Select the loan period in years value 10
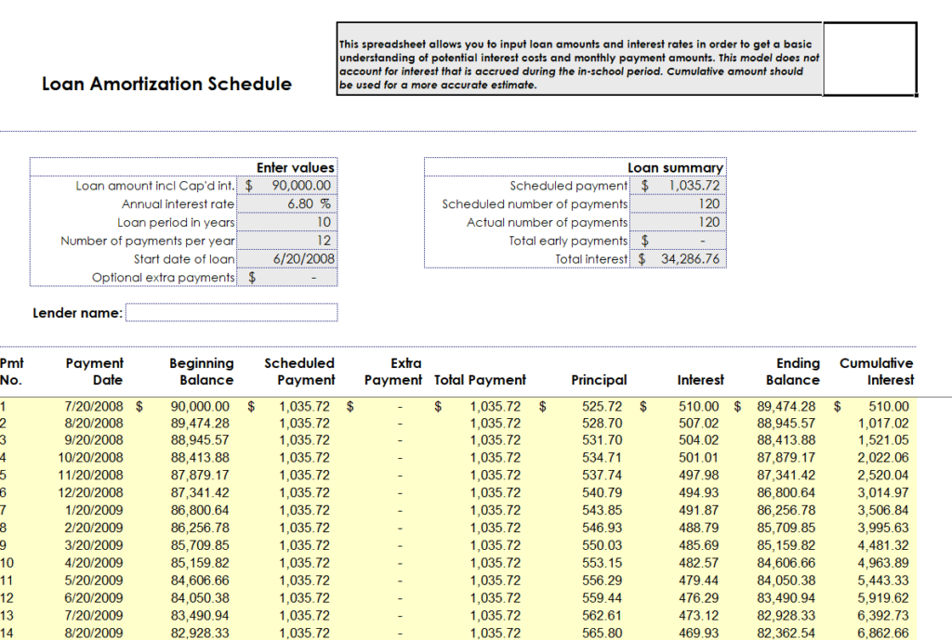Image resolution: width=952 pixels, height=640 pixels. 286,222
